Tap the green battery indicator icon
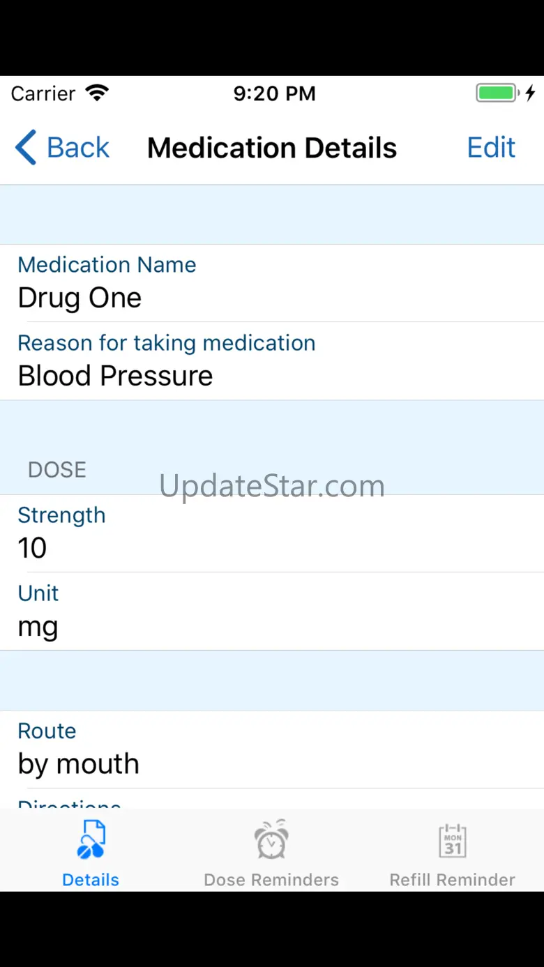 (497, 93)
